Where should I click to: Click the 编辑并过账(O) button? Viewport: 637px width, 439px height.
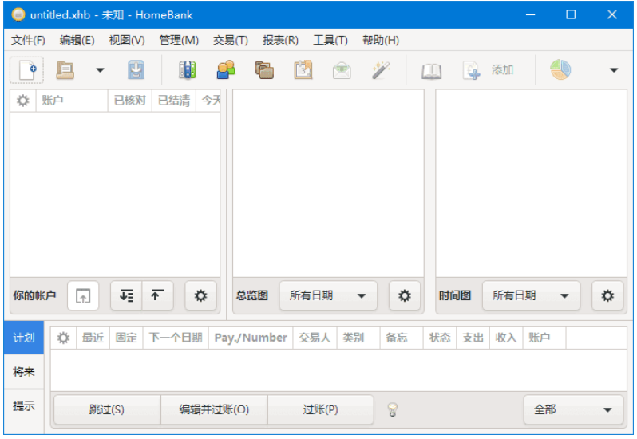[x=214, y=409]
